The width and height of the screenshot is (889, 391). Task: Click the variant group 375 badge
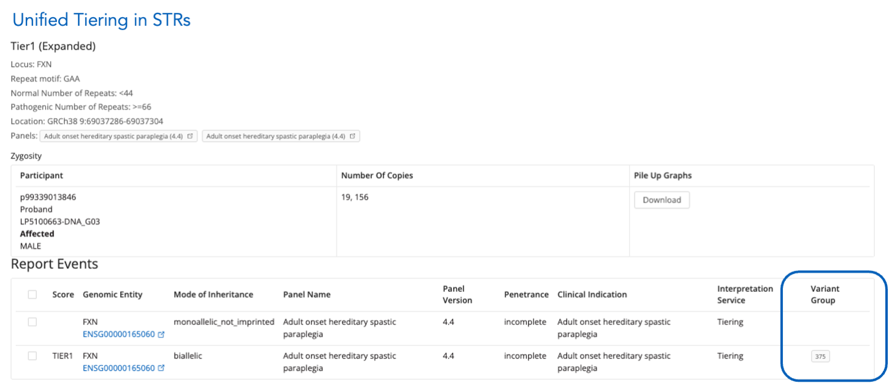tap(820, 356)
